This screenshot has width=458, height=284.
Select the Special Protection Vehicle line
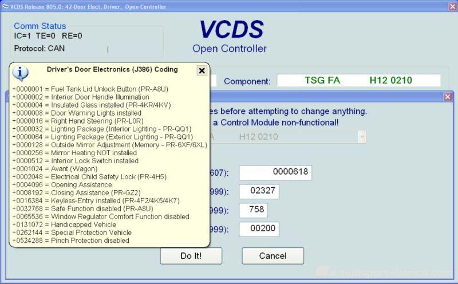pos(72,232)
